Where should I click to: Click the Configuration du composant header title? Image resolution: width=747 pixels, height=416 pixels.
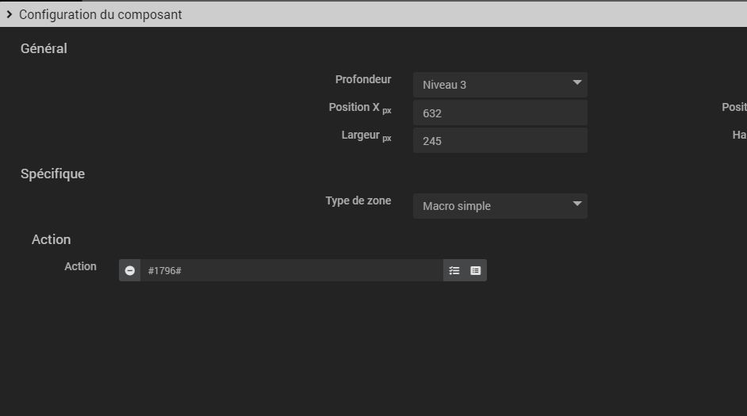click(101, 14)
